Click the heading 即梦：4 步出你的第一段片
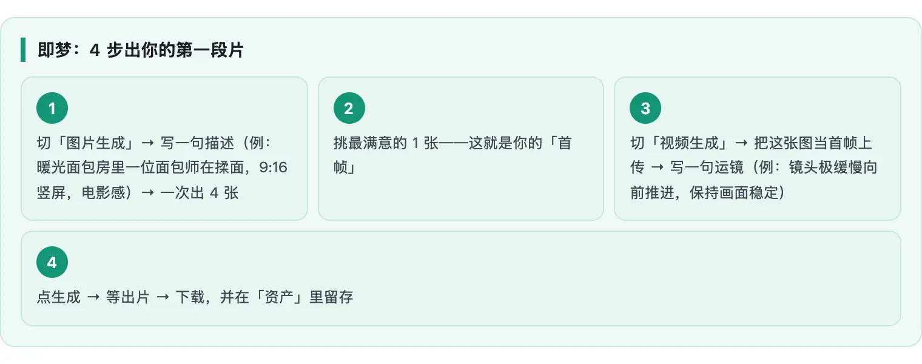Screen dimensions: 922x364 point(140,50)
